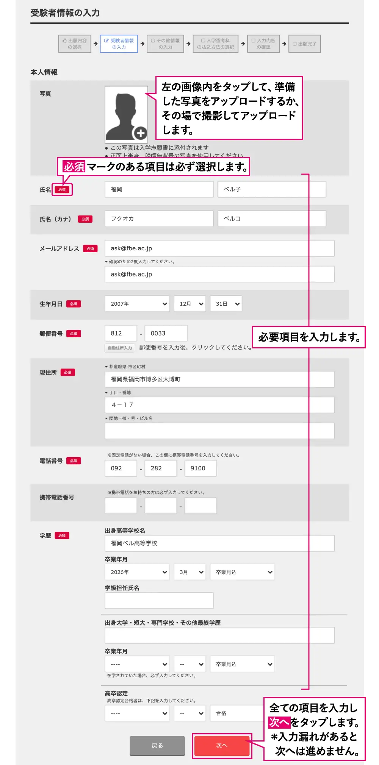
Task: Open the 出願完了 step tab
Action: (305, 44)
